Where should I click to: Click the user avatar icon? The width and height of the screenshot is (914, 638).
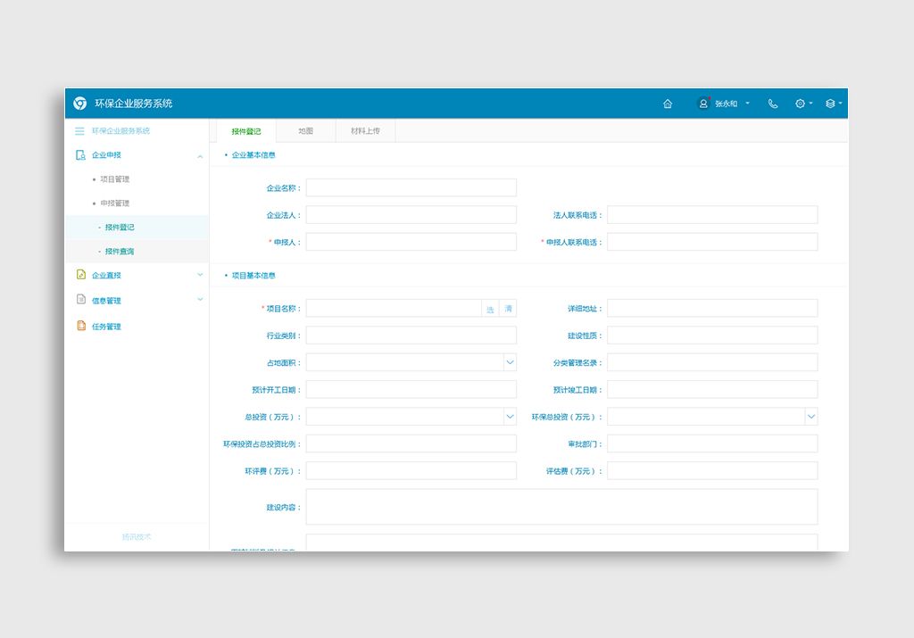click(703, 104)
